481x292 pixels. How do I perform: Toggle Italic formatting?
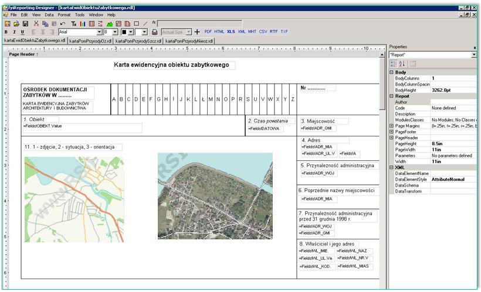(x=14, y=32)
